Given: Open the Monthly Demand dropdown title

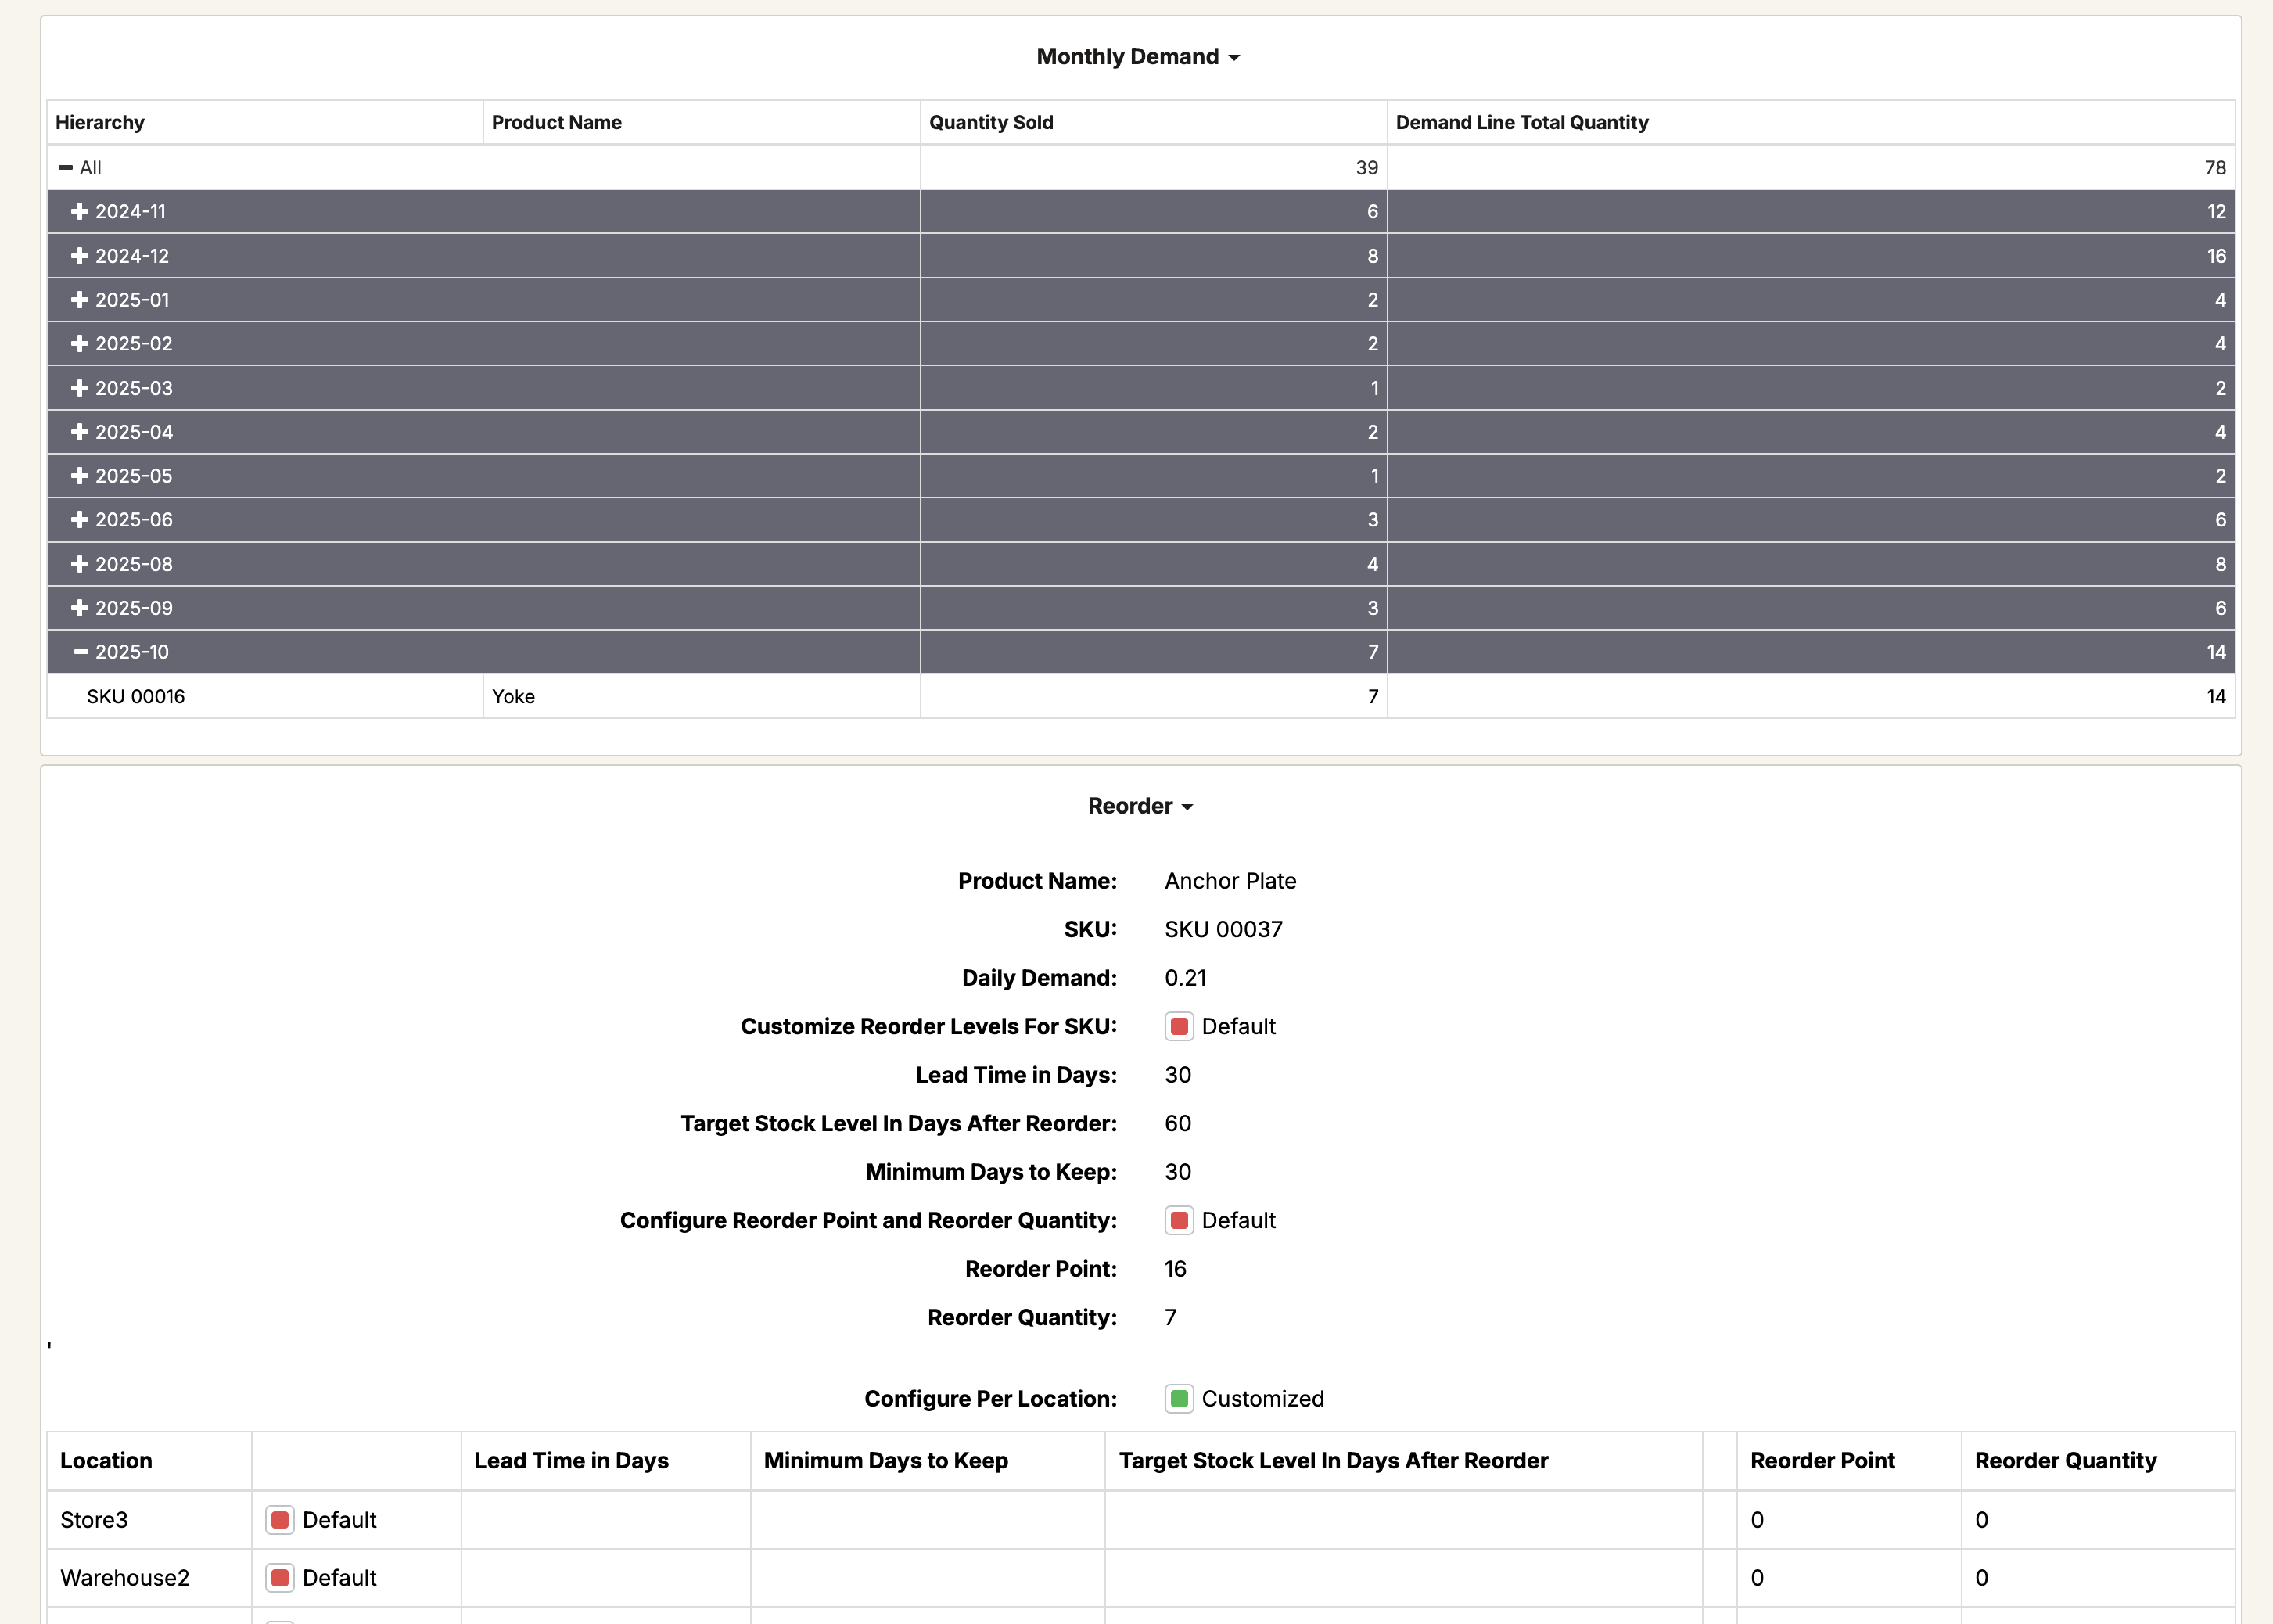Looking at the screenshot, I should (1138, 57).
